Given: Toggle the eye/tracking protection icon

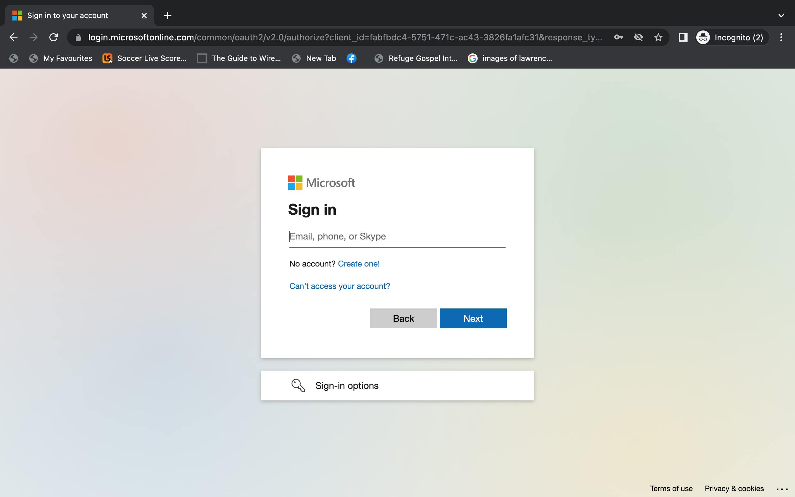Looking at the screenshot, I should [x=639, y=37].
